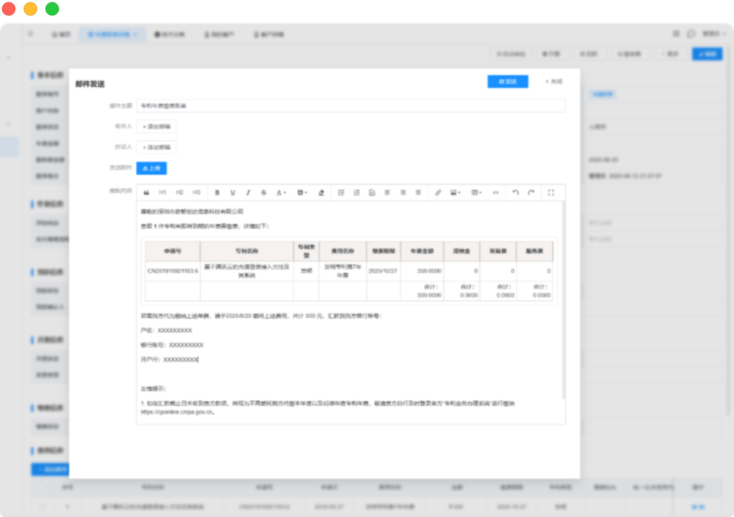Apply strikethrough formatting to text
This screenshot has height=517, width=734.
point(264,193)
